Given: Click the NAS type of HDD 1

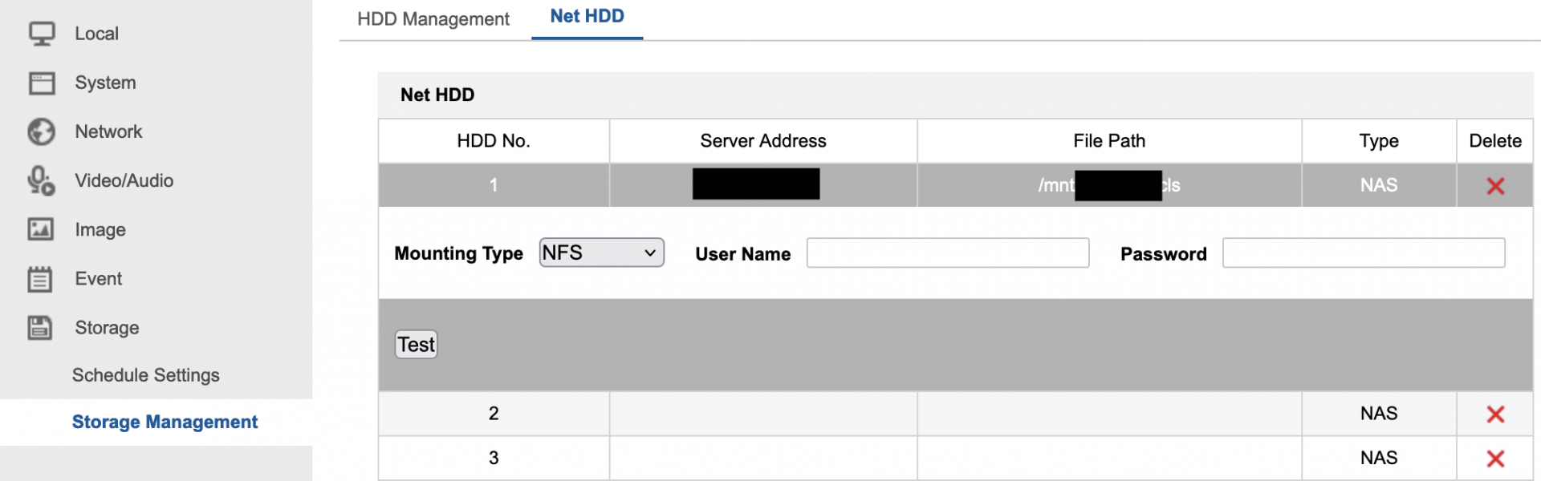Looking at the screenshot, I should click(1379, 185).
